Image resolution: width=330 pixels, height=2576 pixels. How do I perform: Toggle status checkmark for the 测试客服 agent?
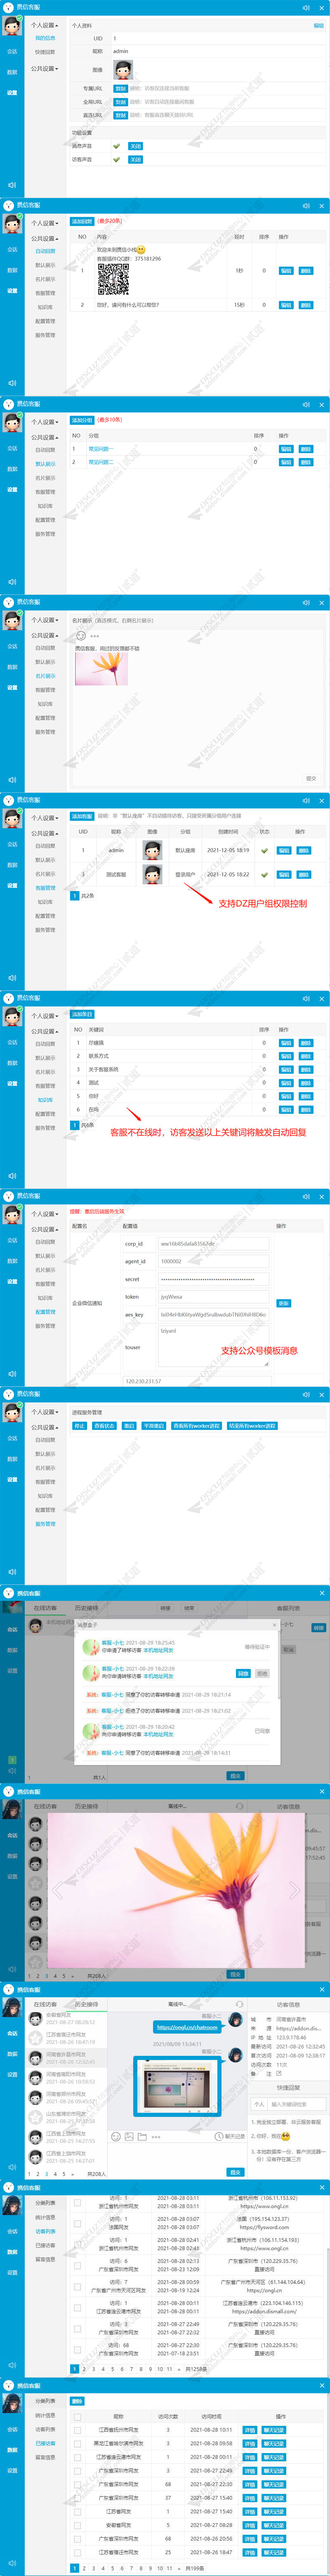(x=264, y=874)
